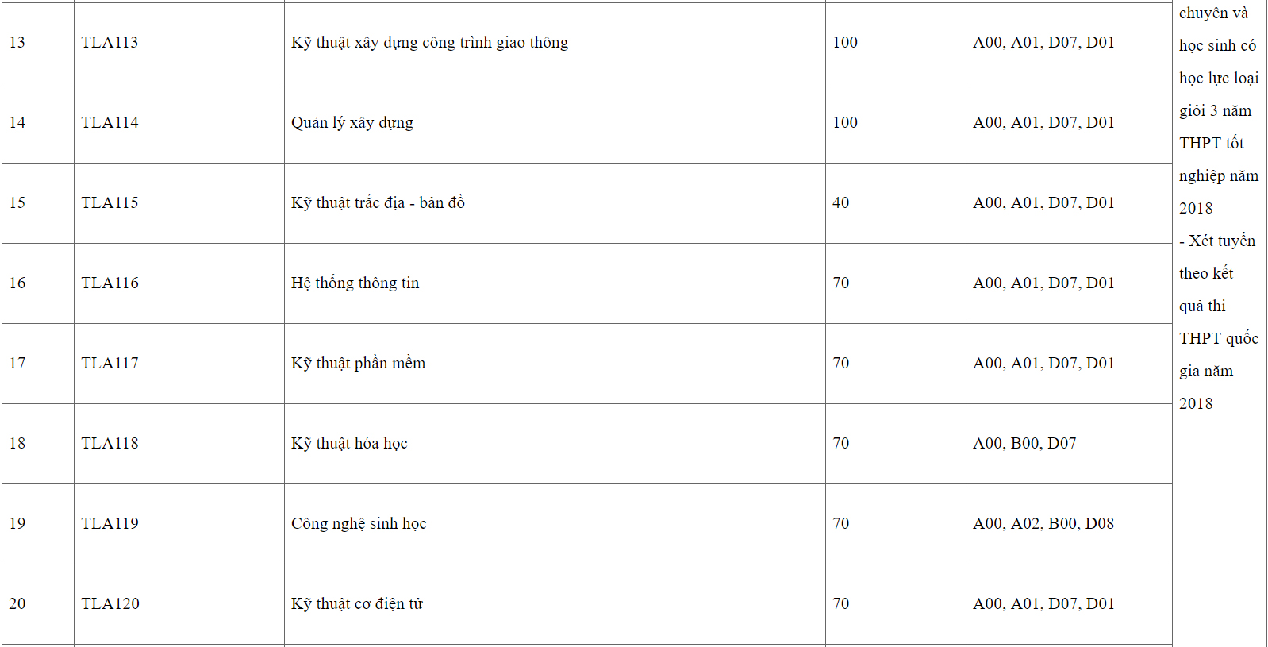Click 'Kỹ thuật cơ điện tử' program name

tap(357, 604)
